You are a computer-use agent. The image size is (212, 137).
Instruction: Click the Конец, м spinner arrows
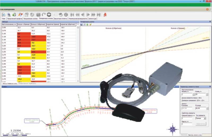pos(207,94)
